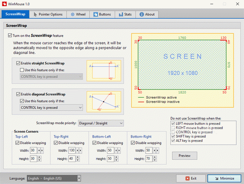Click the WinMouse app icon in title bar
The image size is (244, 184).
click(x=4, y=4)
